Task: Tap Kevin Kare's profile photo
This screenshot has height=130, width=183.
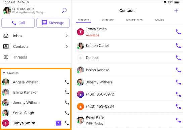Action: [x=80, y=120]
